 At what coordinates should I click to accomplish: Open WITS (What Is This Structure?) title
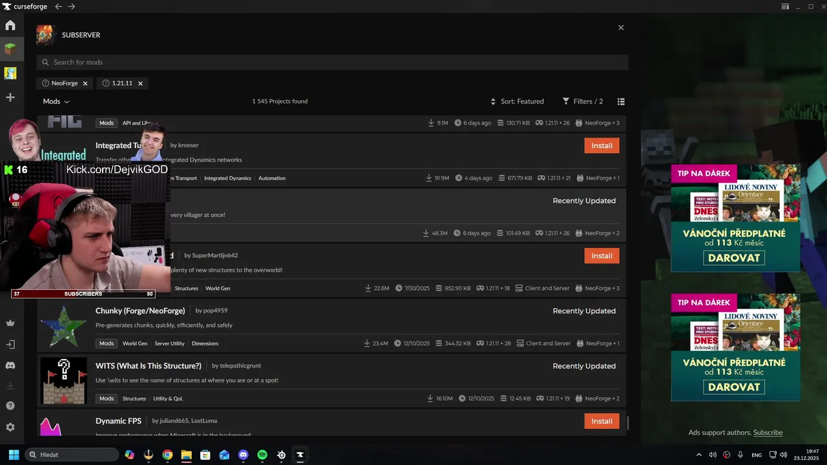[149, 366]
